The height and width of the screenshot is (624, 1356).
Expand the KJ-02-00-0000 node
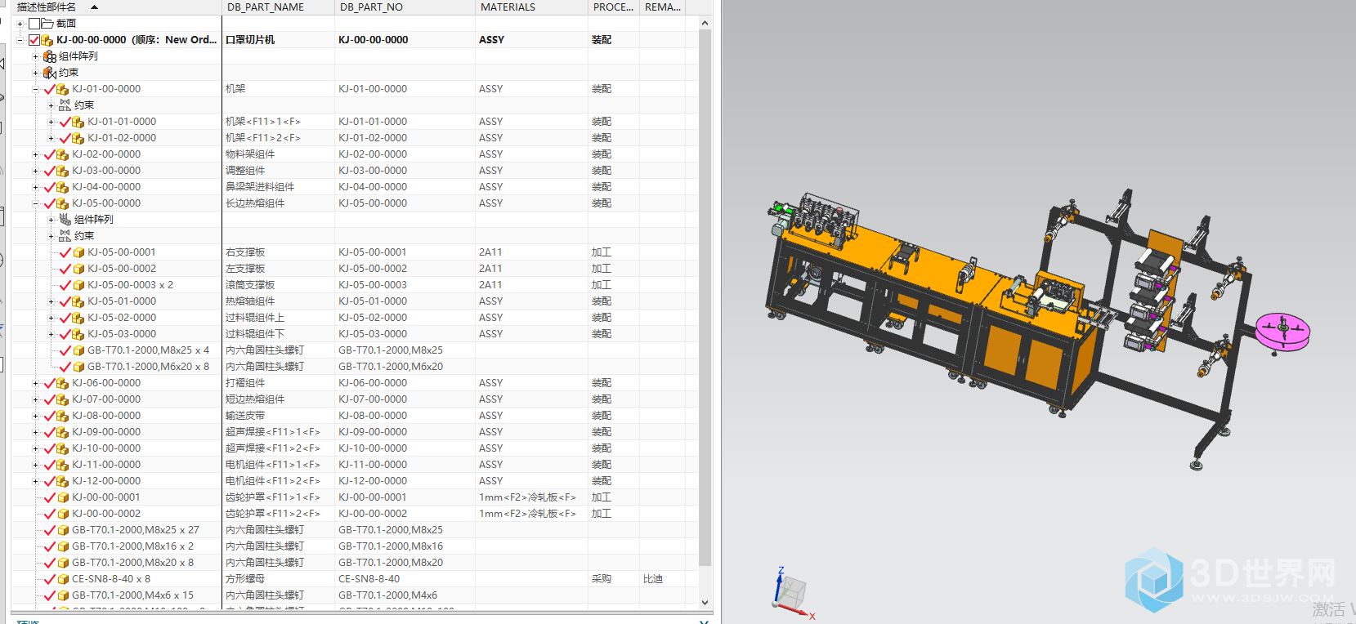coord(35,154)
